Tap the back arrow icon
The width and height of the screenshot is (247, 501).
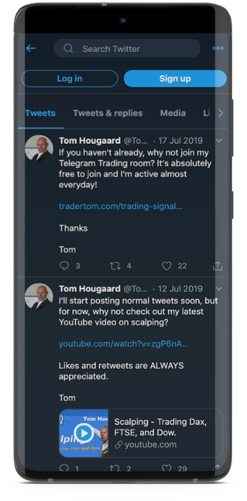point(30,48)
